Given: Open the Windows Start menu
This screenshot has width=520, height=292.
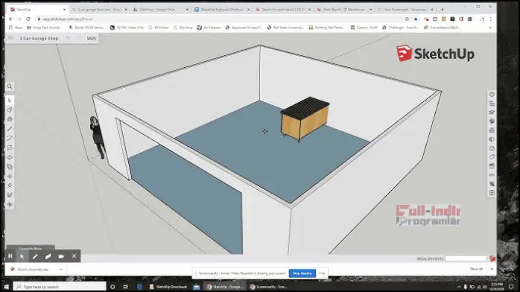Looking at the screenshot, I should point(6,287).
